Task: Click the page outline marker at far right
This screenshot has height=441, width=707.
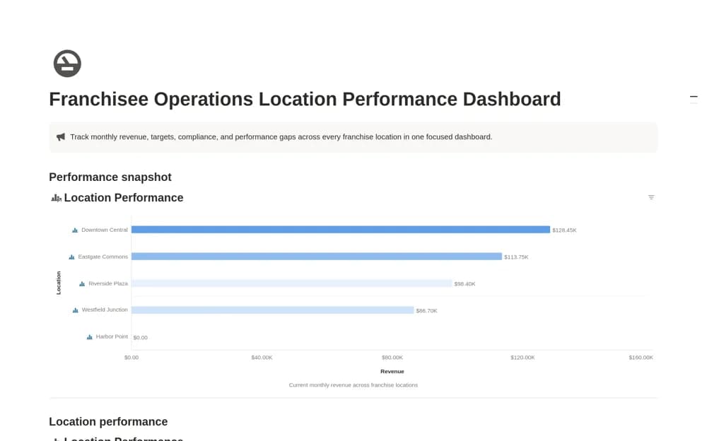Action: [694, 97]
